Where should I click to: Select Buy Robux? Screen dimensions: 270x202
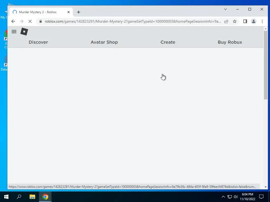point(230,42)
